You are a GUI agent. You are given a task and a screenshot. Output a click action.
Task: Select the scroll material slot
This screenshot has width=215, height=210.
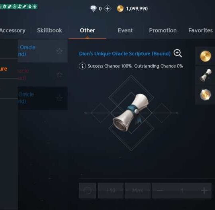[205, 75]
